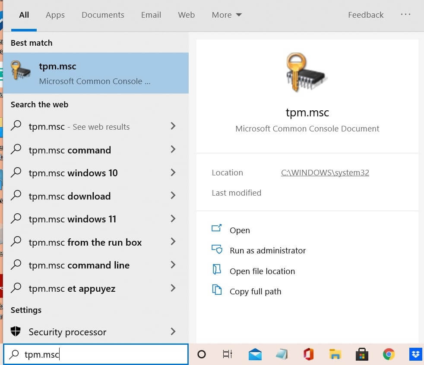424x365 pixels.
Task: Click in the tpm.msc search box
Action: 104,355
